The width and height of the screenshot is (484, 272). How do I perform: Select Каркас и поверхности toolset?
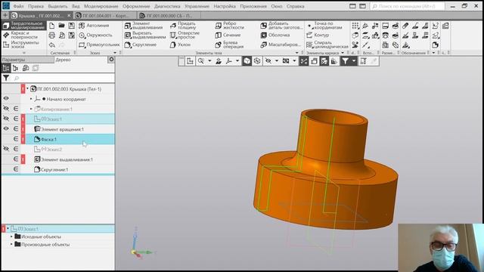[23, 36]
